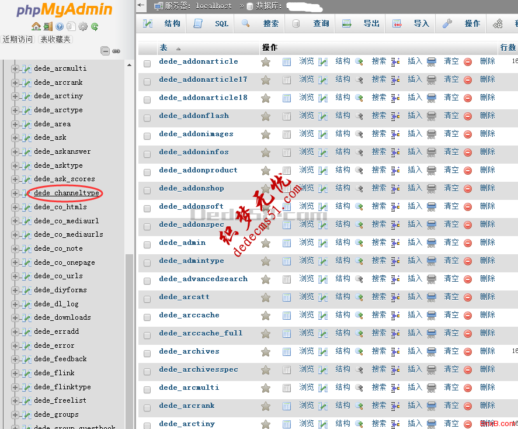Open the 表收藏夹 favorite tables button
518x429 pixels.
tap(55, 40)
